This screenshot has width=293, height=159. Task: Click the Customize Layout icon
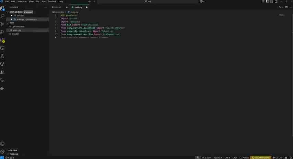263,1
